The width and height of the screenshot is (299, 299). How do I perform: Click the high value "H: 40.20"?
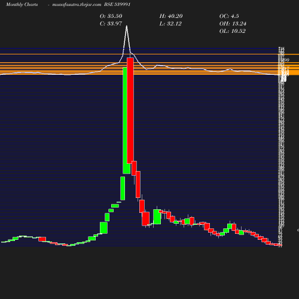[x=171, y=16]
